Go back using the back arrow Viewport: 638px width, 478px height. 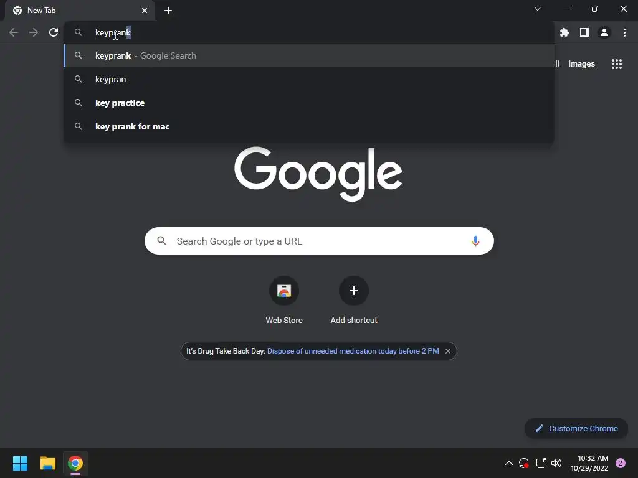tap(14, 32)
